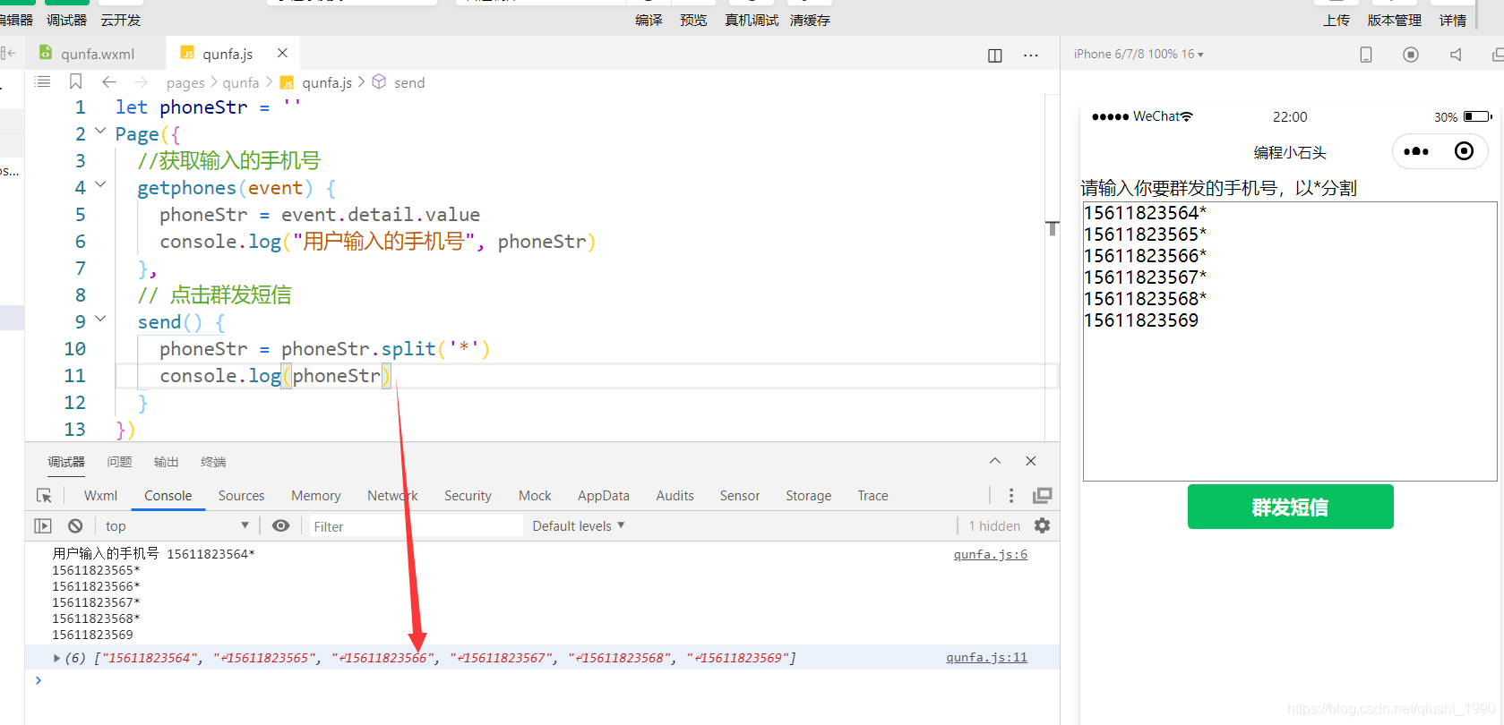The width and height of the screenshot is (1504, 725).
Task: Focus the console Filter input field
Action: (x=416, y=526)
